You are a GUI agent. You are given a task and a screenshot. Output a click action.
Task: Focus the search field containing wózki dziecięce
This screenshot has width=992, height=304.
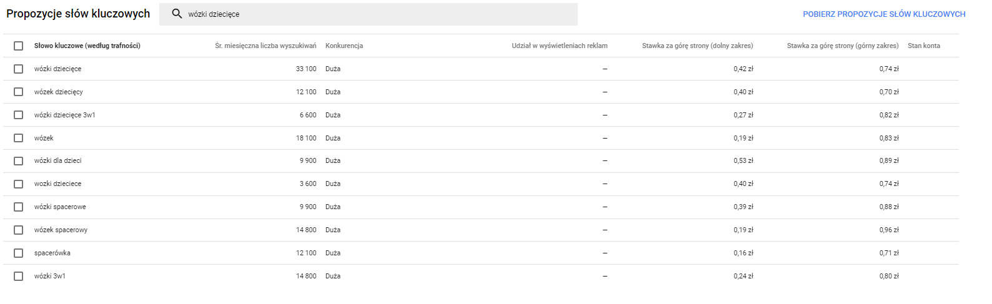point(369,14)
